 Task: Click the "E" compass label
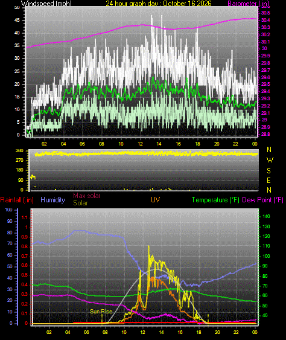[x=269, y=181]
